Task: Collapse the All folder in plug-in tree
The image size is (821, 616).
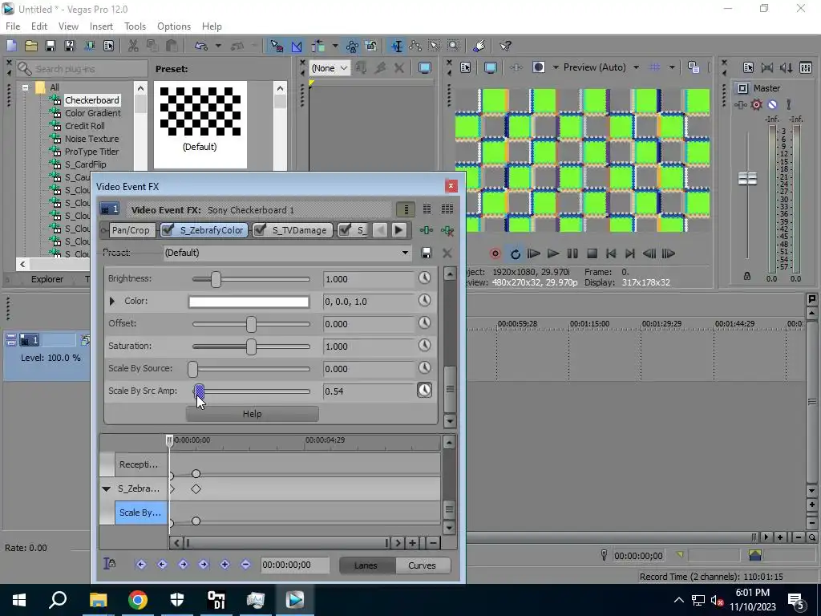Action: [x=25, y=87]
